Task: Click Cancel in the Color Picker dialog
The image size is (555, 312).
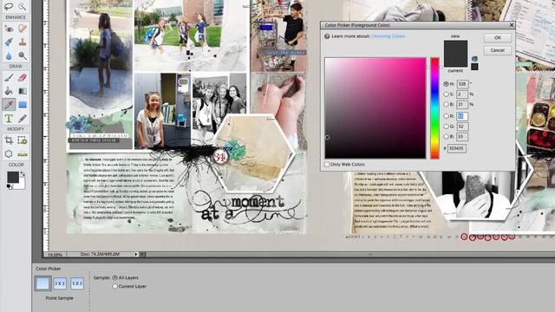Action: coord(497,50)
